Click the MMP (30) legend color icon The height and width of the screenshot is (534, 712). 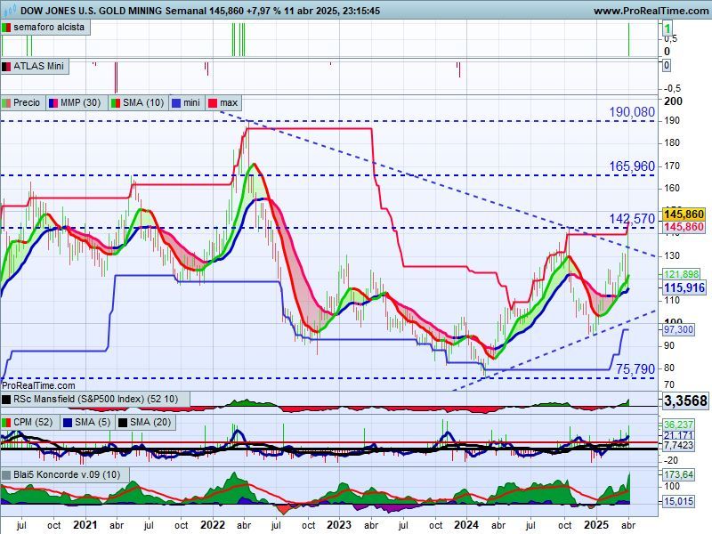coord(53,103)
